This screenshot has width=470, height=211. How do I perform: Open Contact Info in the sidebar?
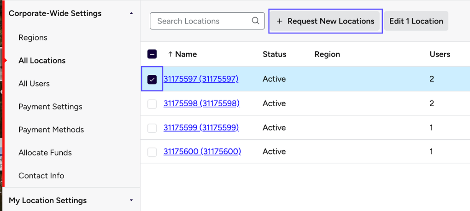click(x=41, y=176)
